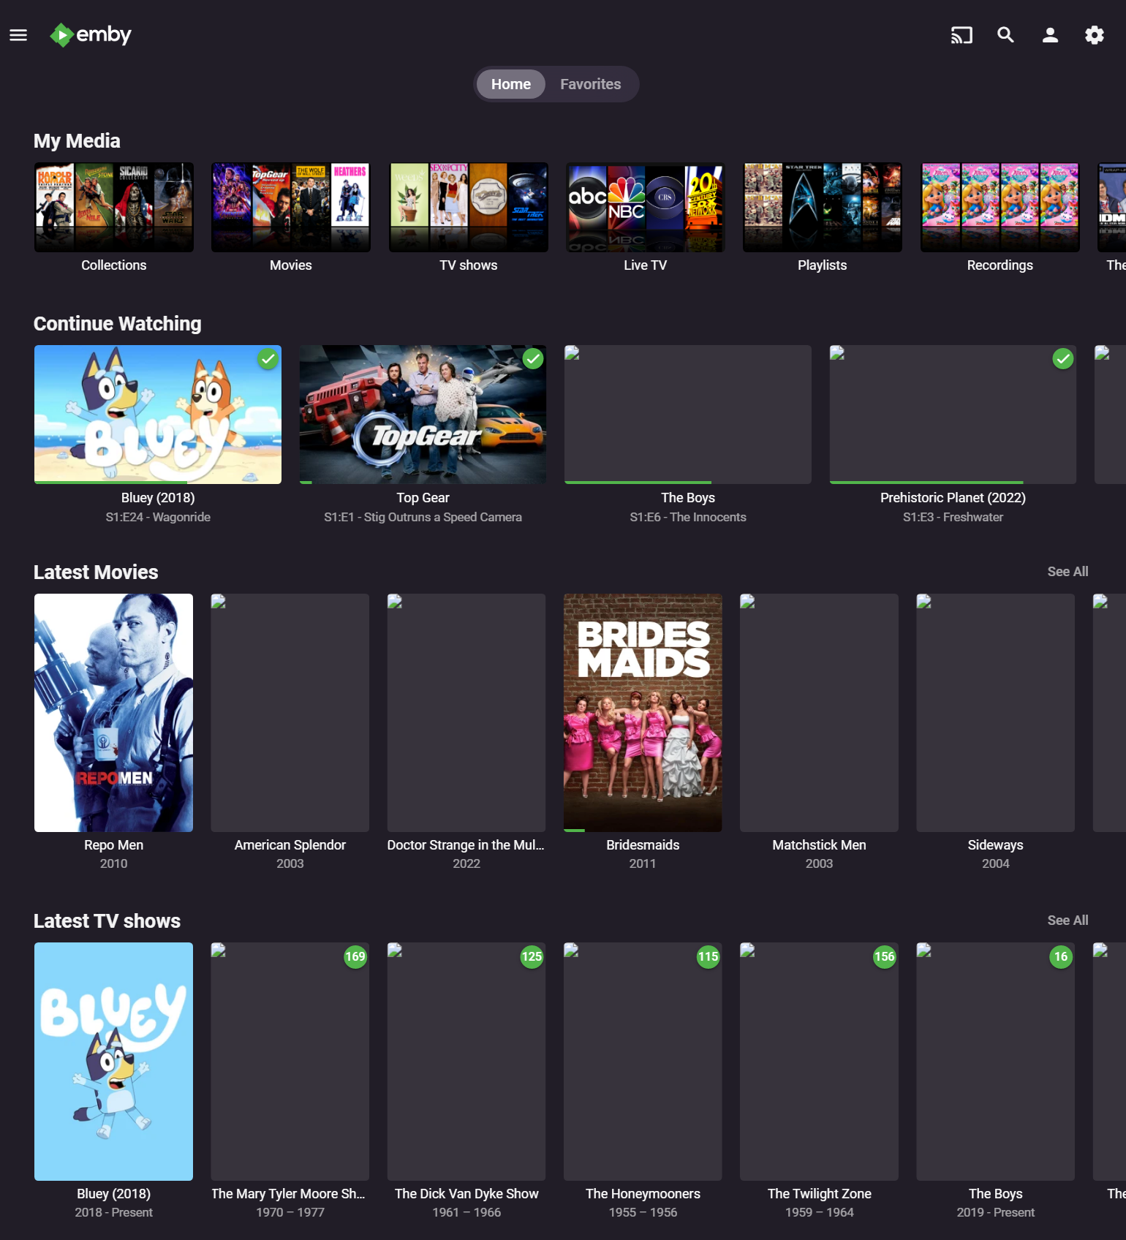
Task: Open the Movies library thumbnail
Action: coord(291,208)
